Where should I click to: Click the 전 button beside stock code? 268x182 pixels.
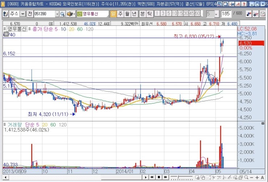click(30, 14)
